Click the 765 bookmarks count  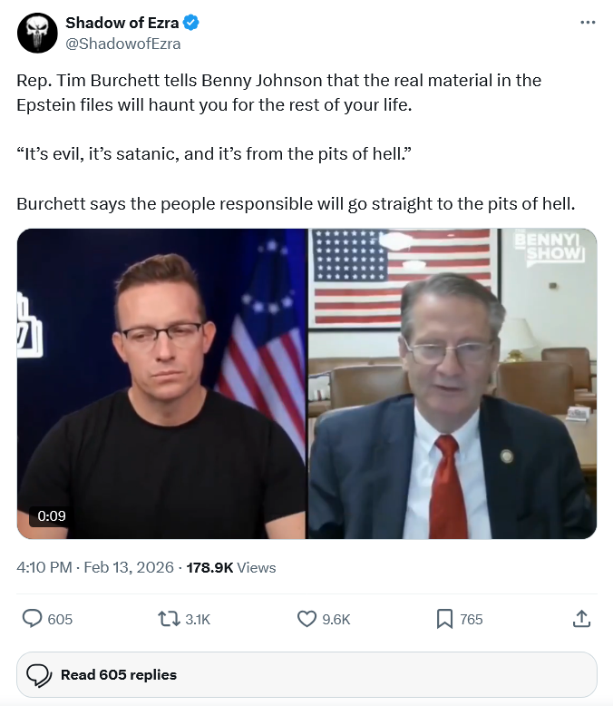click(x=472, y=620)
